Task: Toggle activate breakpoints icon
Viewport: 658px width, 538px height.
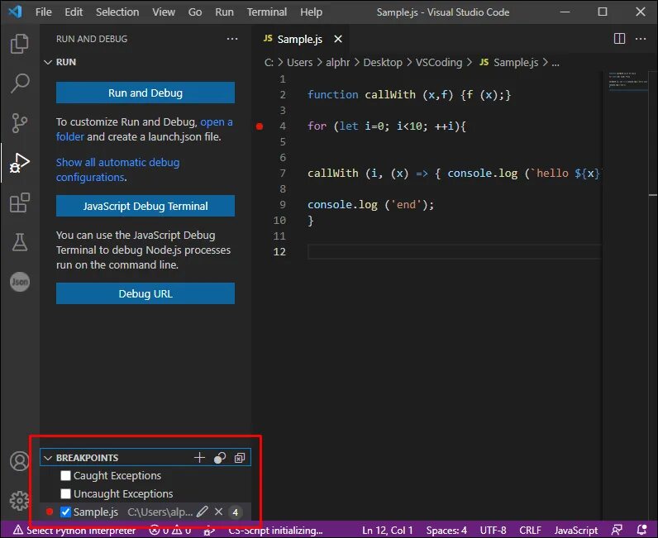Action: [220, 458]
